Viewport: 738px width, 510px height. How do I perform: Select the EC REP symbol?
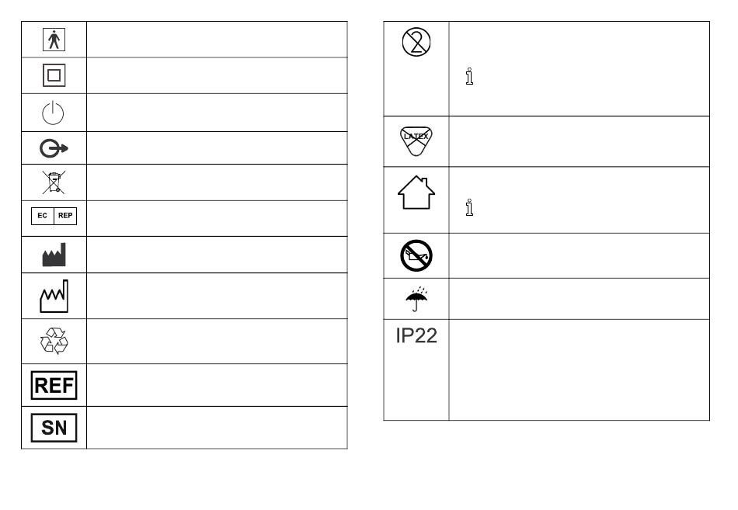point(54,218)
